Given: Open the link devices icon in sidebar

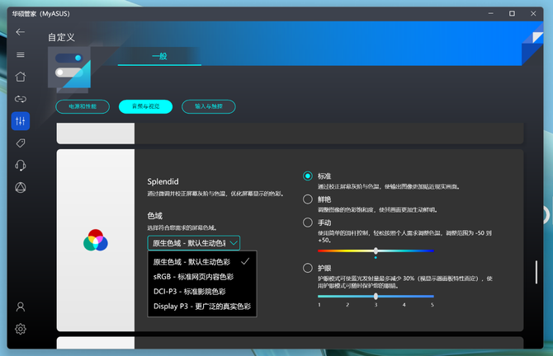Looking at the screenshot, I should (x=21, y=99).
